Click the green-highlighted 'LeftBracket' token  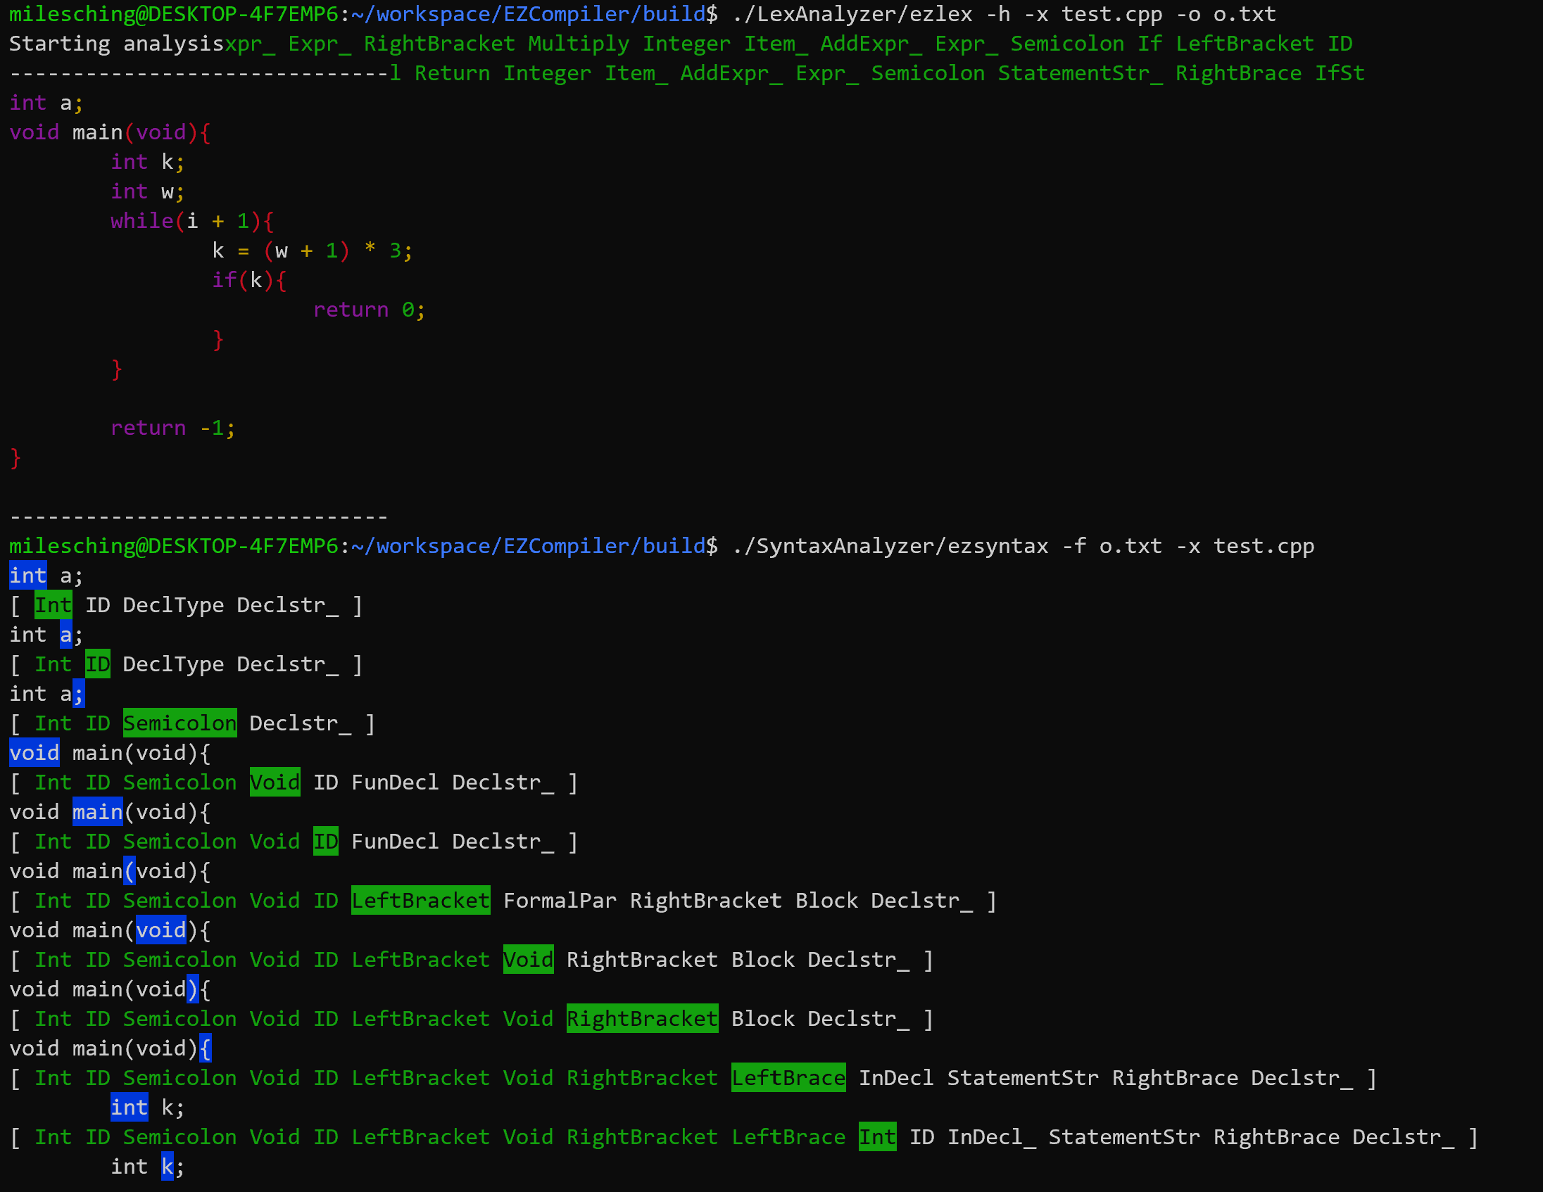(x=420, y=901)
